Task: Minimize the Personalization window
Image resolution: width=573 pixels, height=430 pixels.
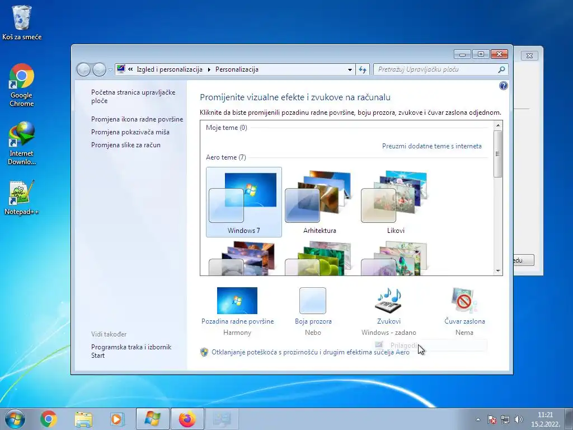Action: click(x=462, y=54)
